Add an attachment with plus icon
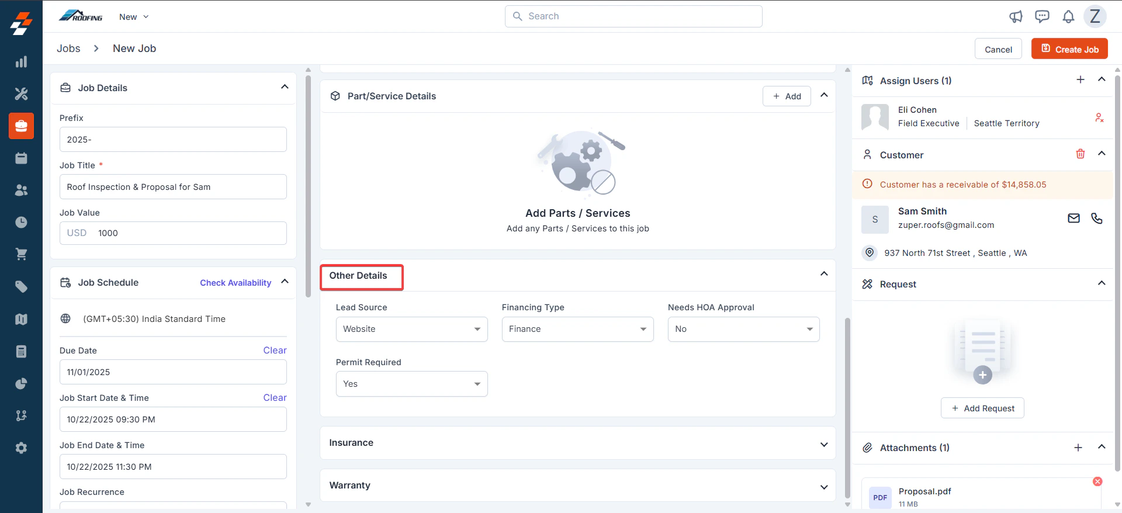 pos(1078,448)
